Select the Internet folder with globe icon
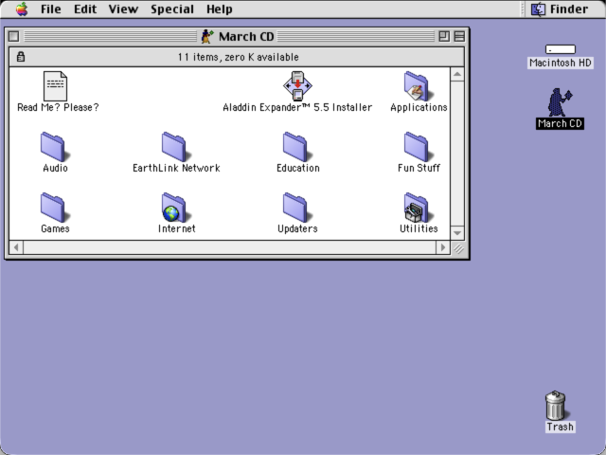Viewport: 606px width, 455px height. (x=176, y=208)
